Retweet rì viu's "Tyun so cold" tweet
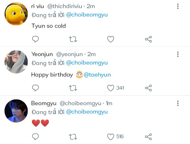 [x=73, y=39]
